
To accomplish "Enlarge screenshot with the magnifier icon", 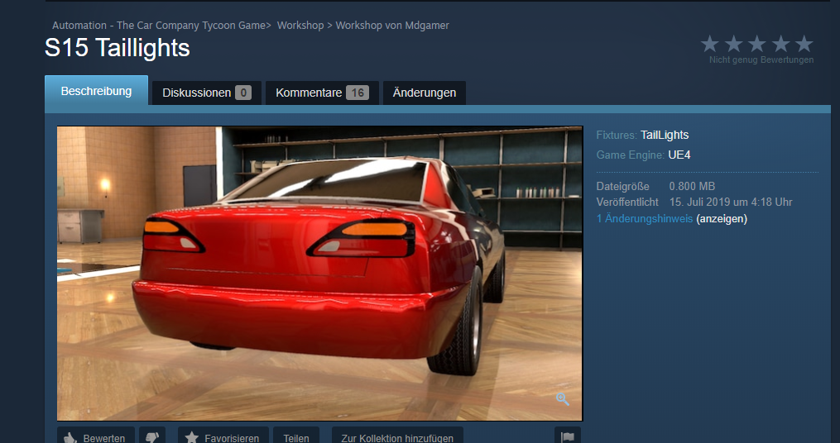I will (x=562, y=398).
